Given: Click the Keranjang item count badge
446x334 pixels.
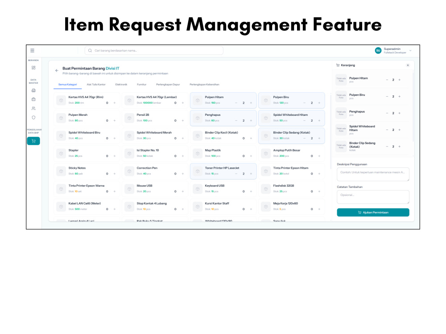Looking at the screenshot, I should (408, 65).
